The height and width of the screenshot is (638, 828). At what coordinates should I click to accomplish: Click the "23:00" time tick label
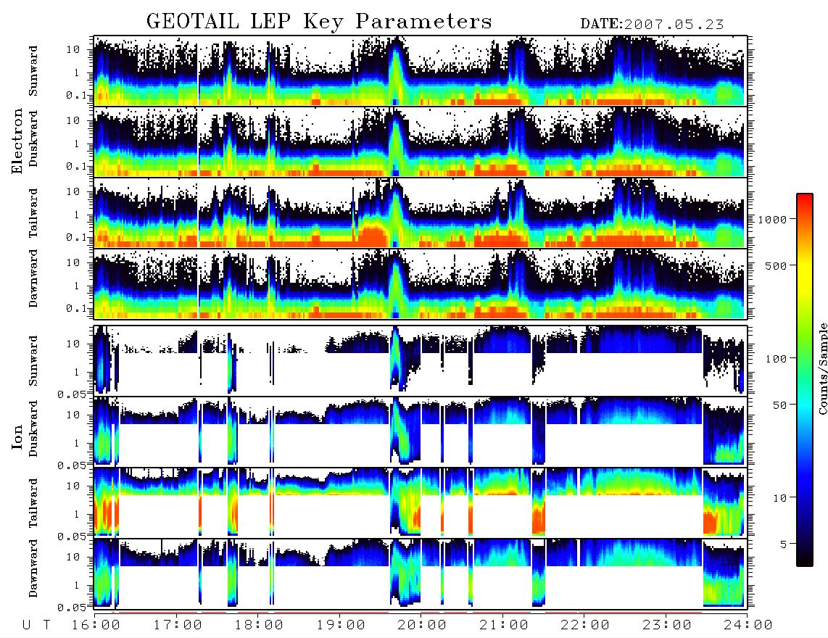667,625
